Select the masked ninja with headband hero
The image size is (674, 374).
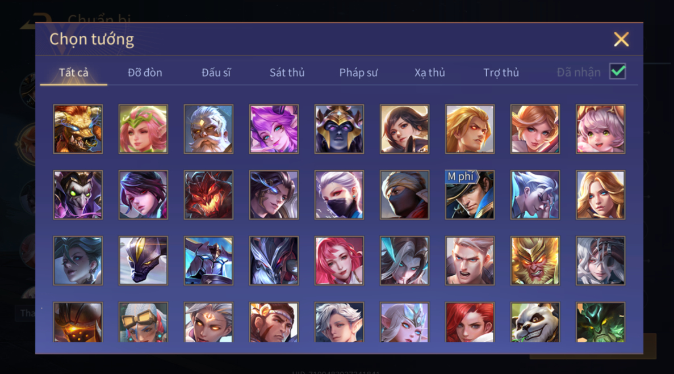pos(404,195)
